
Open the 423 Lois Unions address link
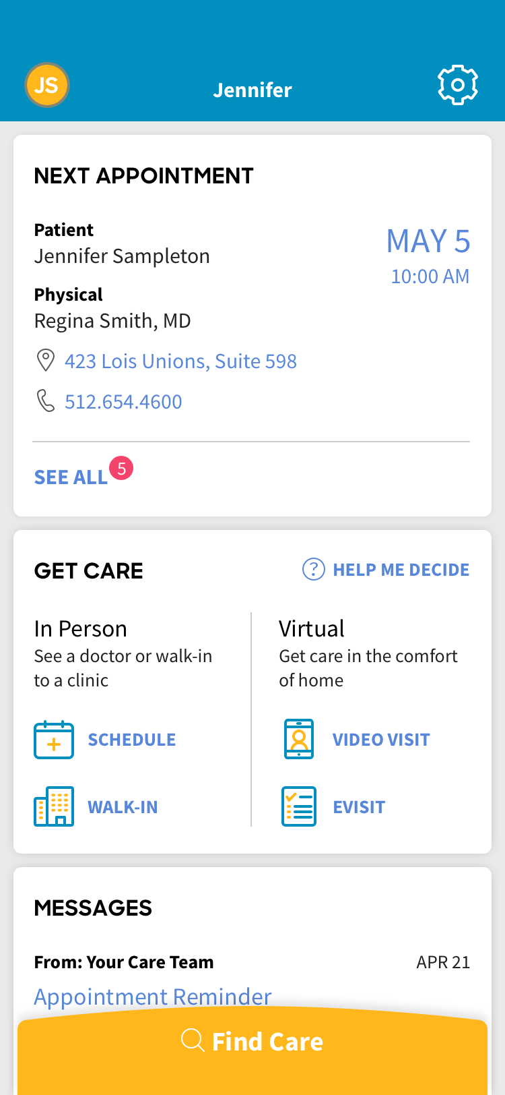[180, 361]
